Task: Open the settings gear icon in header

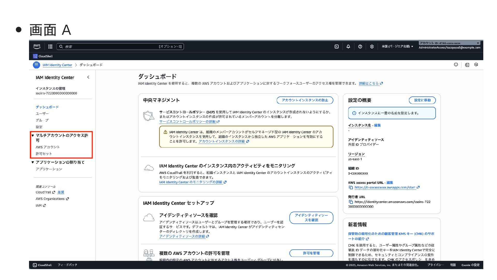Action: (372, 47)
